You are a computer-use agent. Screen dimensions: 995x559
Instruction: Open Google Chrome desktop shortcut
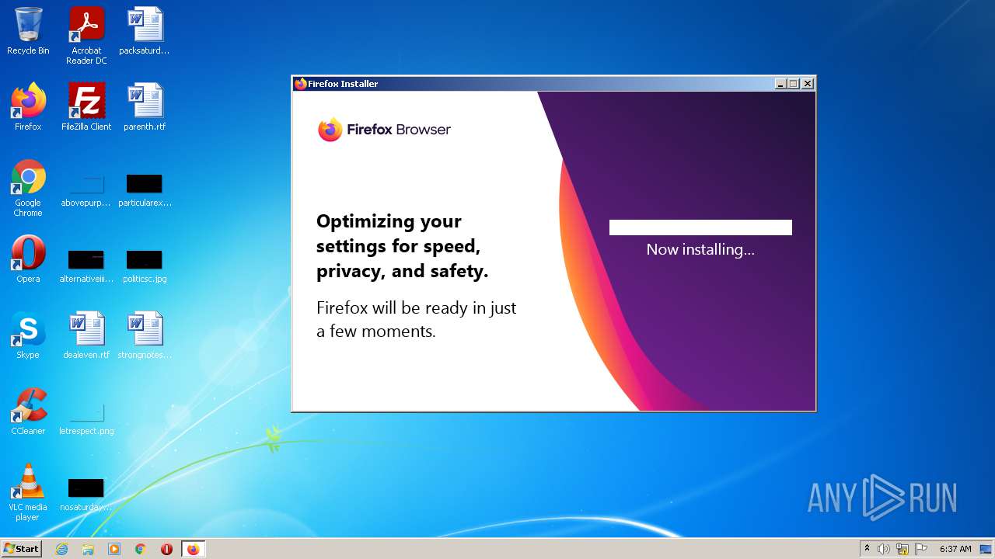tap(28, 189)
